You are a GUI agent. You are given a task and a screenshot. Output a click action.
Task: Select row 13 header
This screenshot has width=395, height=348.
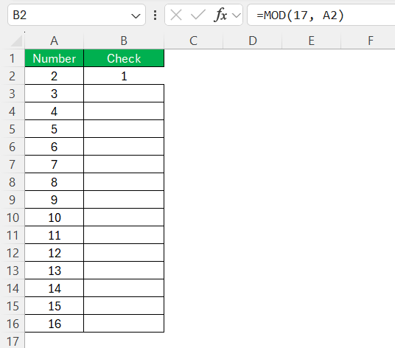coord(12,271)
